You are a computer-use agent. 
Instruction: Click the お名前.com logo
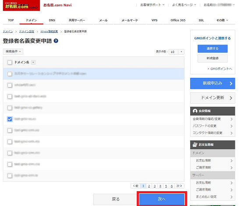[x=21, y=5]
